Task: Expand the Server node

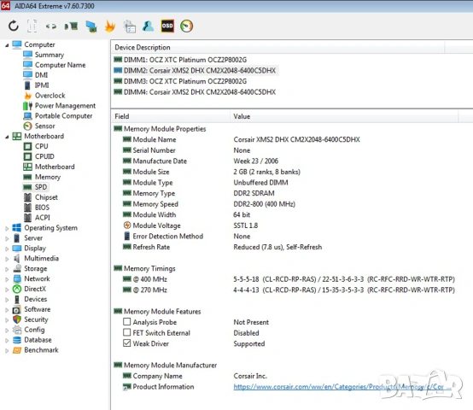Action: 7,238
